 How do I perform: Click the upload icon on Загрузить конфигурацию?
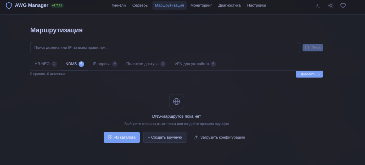[196, 137]
